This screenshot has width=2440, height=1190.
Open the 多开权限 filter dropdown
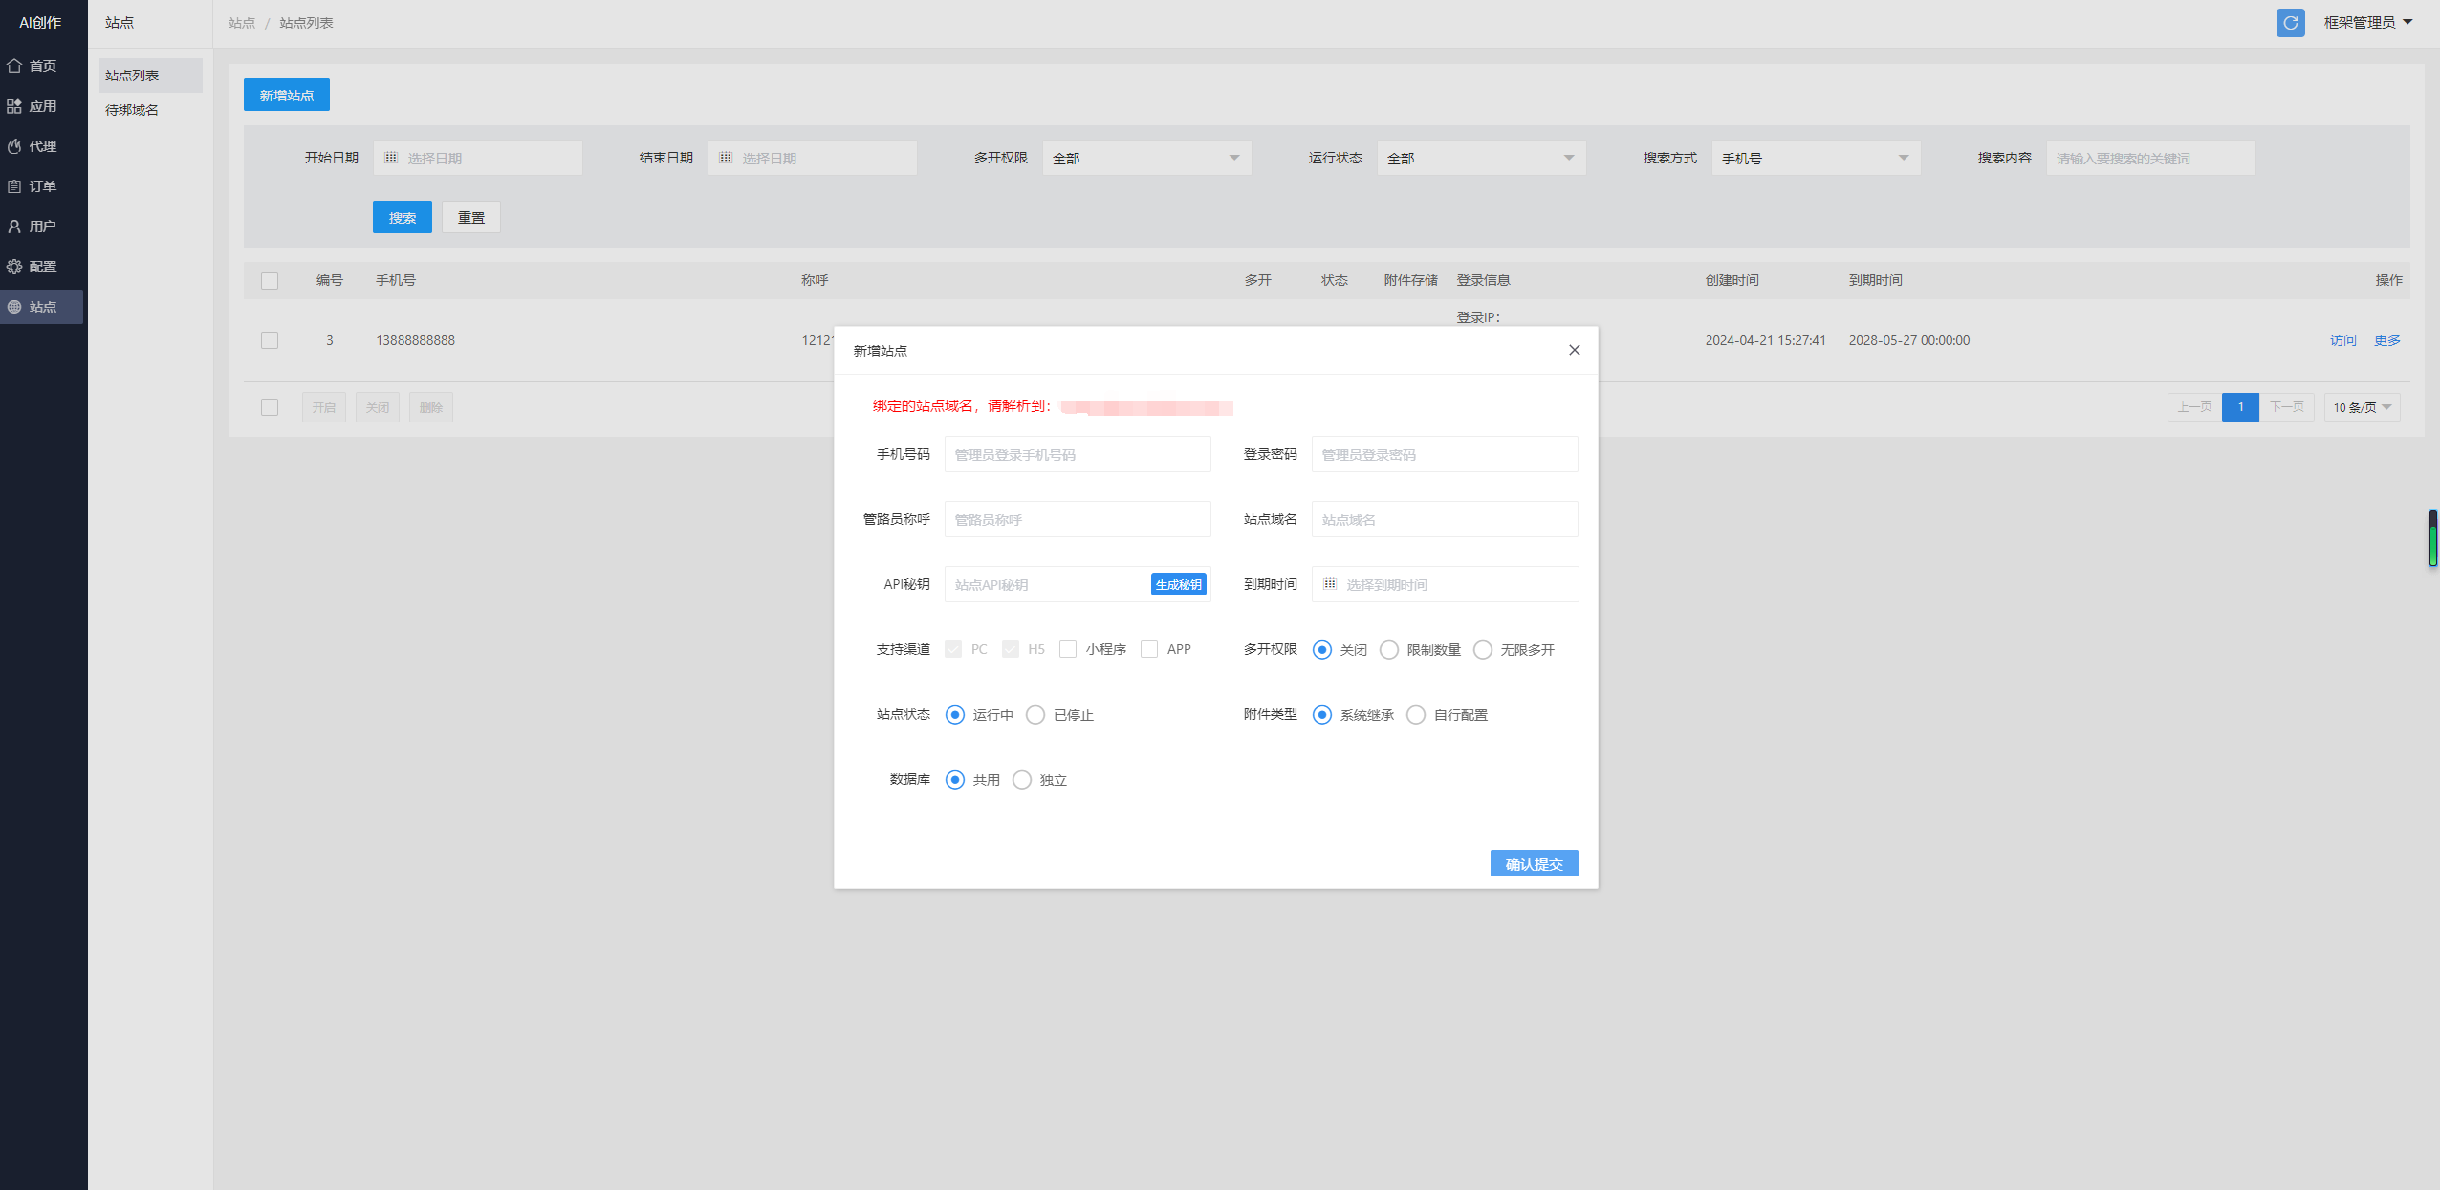coord(1145,158)
